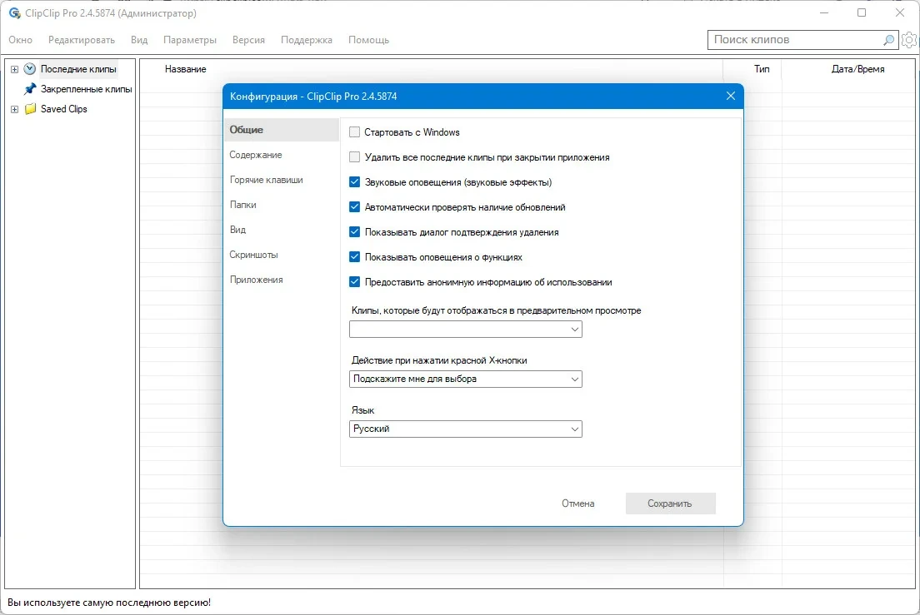Open the Вид menu in menu bar
This screenshot has height=615, width=920.
point(139,40)
